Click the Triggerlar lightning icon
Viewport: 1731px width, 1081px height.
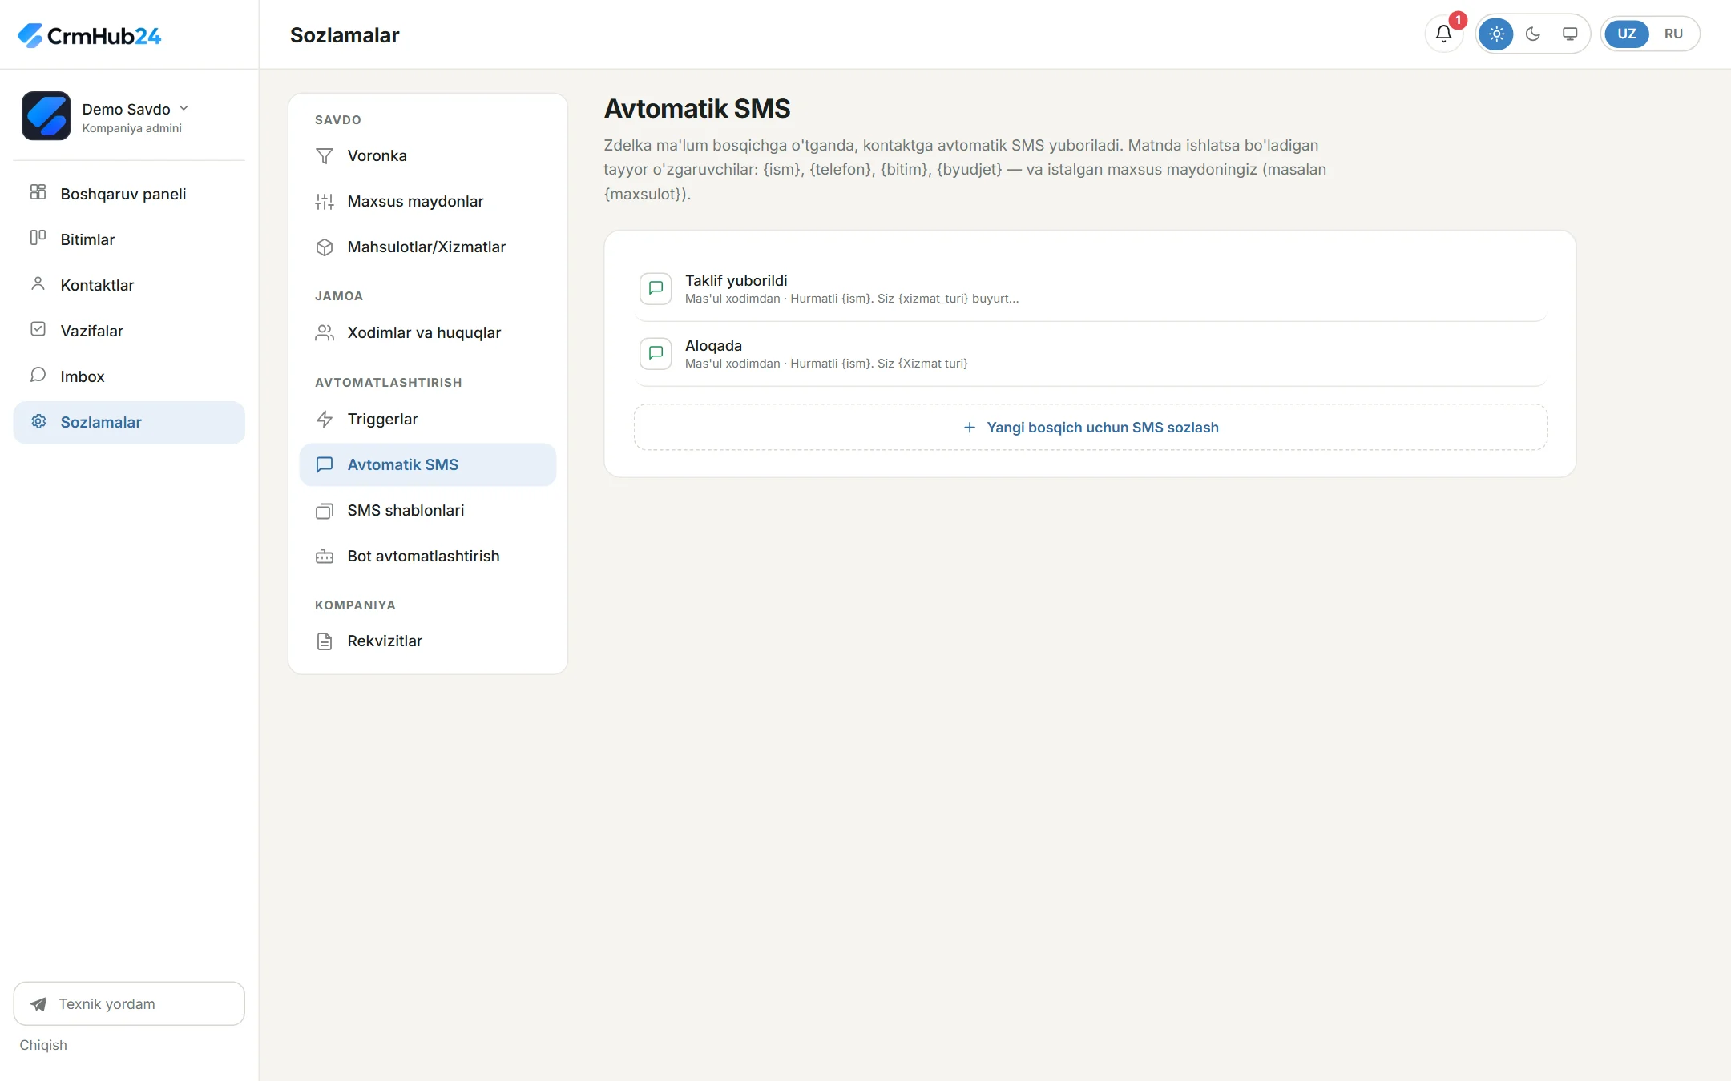click(325, 419)
